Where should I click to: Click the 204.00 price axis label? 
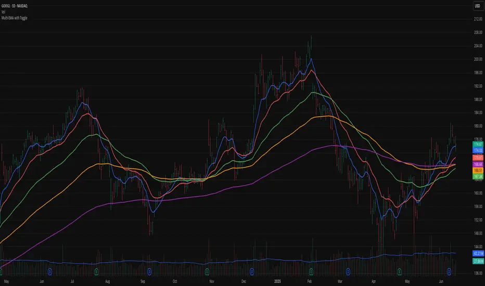tap(478, 46)
